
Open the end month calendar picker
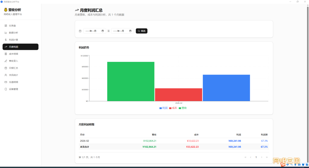pos(130,31)
